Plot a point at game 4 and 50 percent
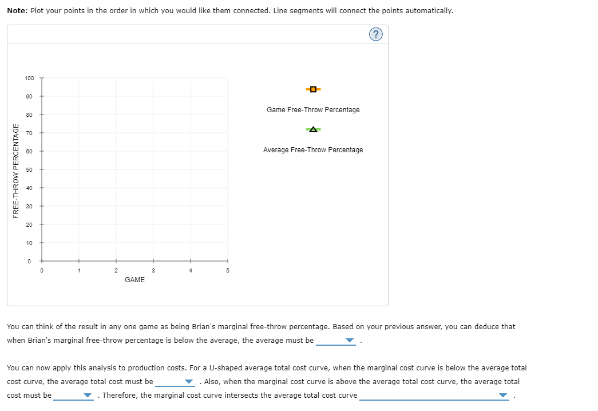This screenshot has height=411, width=598. tap(190, 169)
